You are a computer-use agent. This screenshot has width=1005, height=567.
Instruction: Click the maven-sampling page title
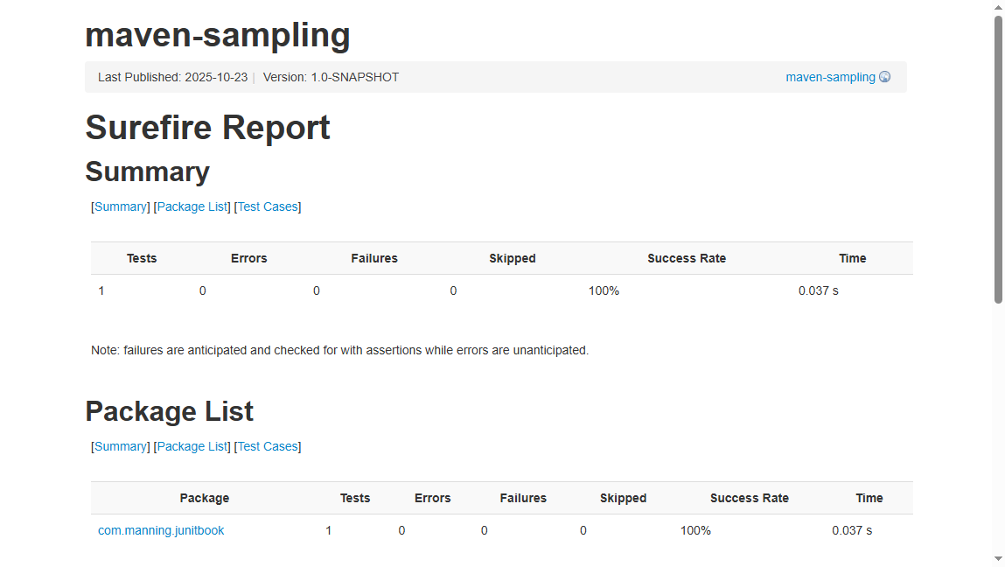click(x=218, y=35)
